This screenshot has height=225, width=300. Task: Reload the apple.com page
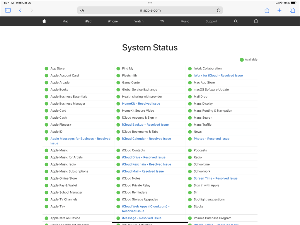tap(219, 10)
